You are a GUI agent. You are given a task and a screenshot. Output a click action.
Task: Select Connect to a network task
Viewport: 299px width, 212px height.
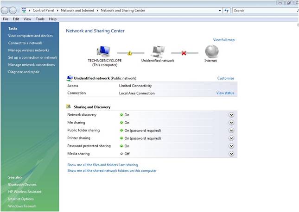pyautogui.click(x=25, y=43)
